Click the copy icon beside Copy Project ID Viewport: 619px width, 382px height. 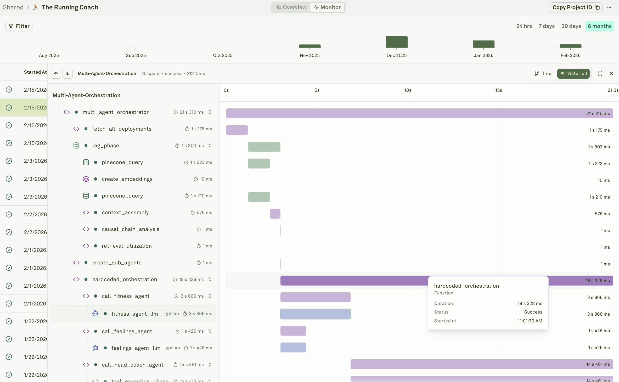(x=597, y=7)
